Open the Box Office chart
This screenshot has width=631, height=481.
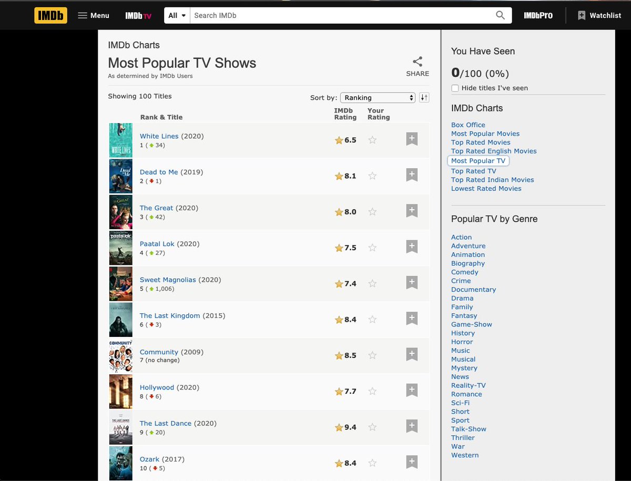tap(468, 125)
